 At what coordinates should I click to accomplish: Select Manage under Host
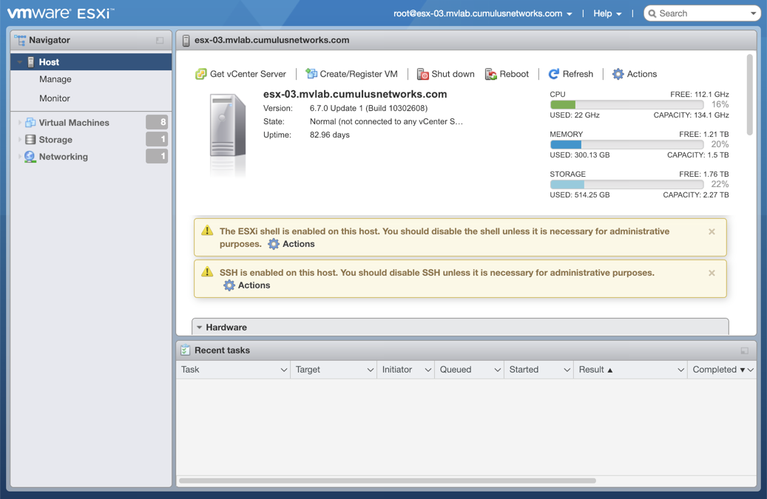click(55, 79)
